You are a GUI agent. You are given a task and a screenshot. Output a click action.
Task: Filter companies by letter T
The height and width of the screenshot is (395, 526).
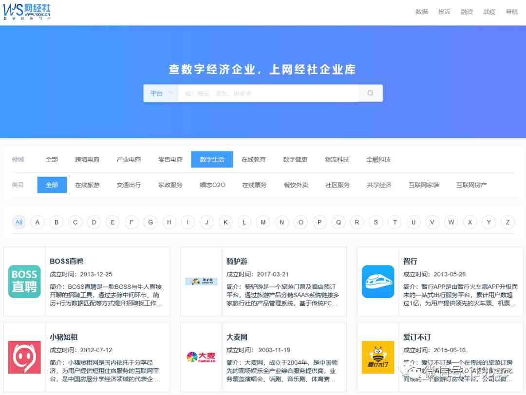(x=395, y=222)
